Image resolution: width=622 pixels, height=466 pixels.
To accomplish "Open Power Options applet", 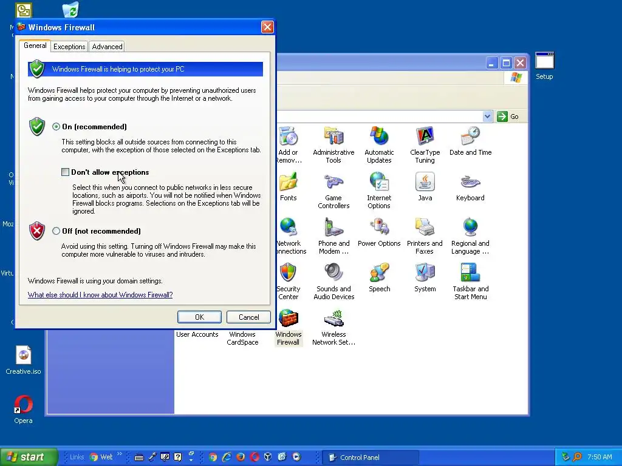I will pos(379,232).
